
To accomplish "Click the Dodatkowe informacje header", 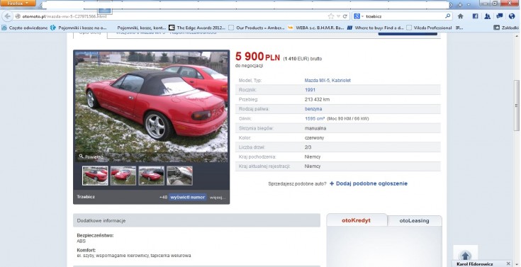I will point(197,220).
